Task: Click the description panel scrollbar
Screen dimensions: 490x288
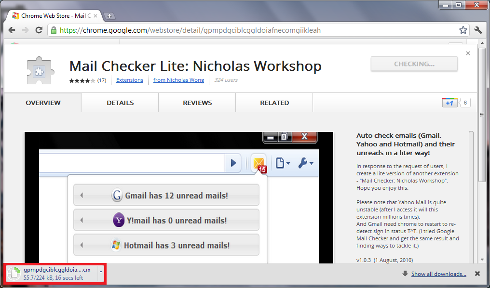Action: click(471, 196)
